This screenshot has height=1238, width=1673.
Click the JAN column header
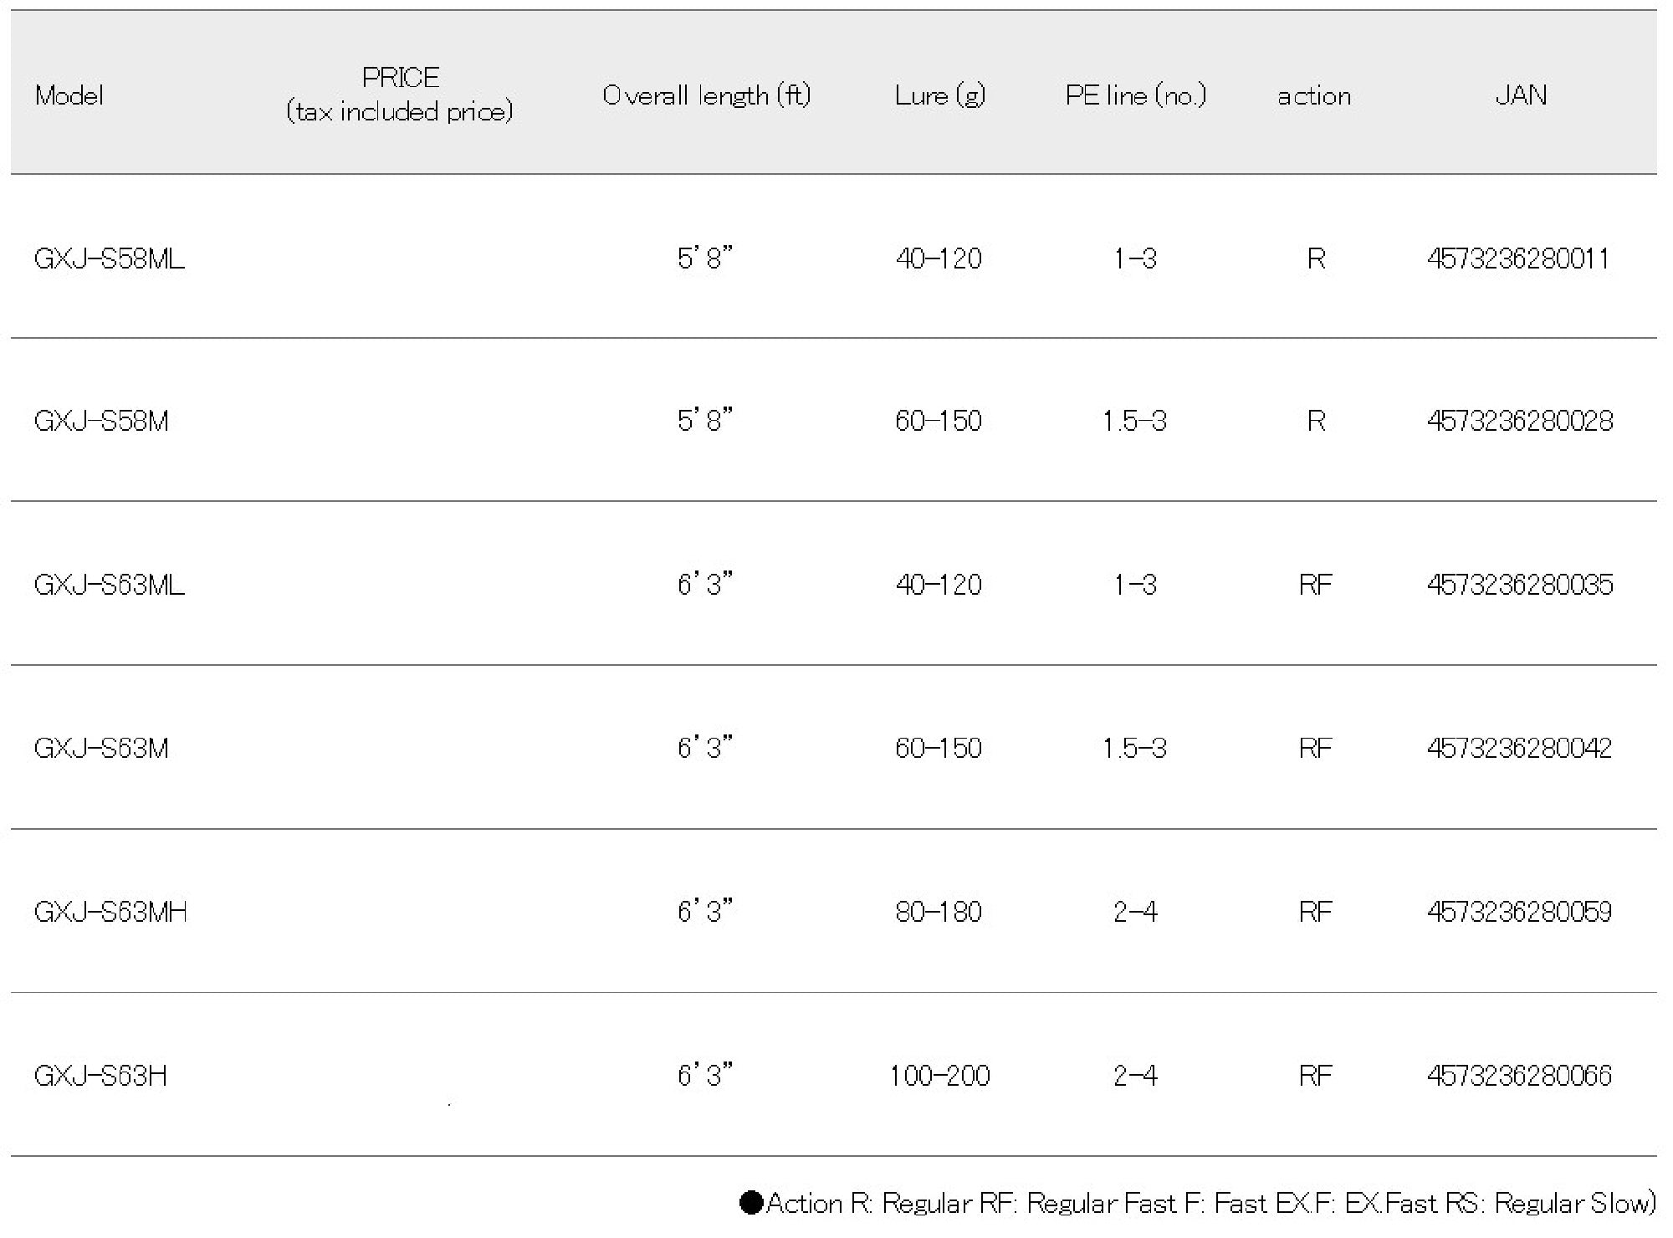(1521, 95)
